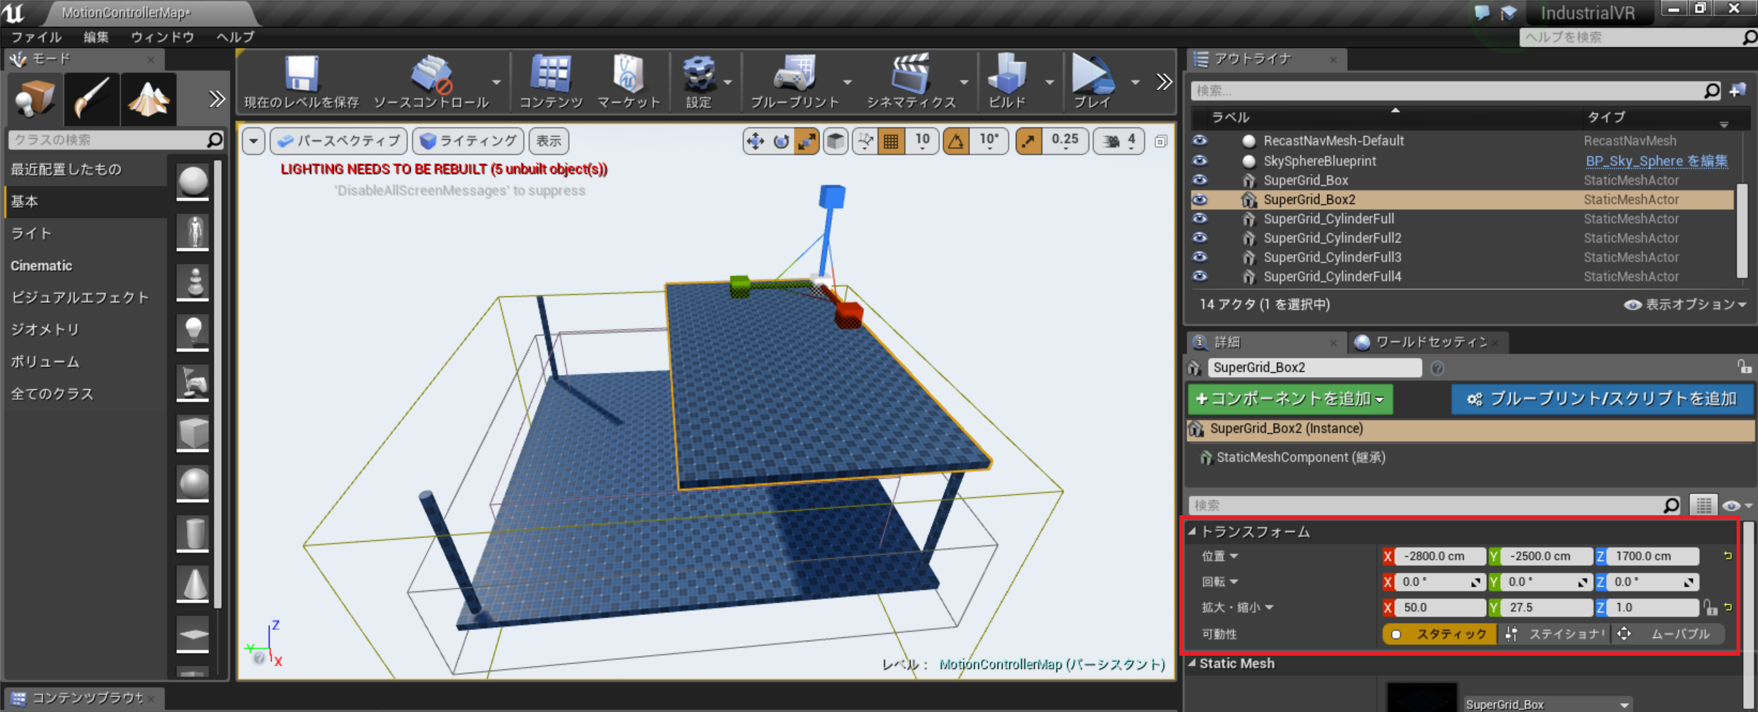1758x712 pixels.
Task: Collapse the Static Mesh section triangle
Action: [1192, 663]
